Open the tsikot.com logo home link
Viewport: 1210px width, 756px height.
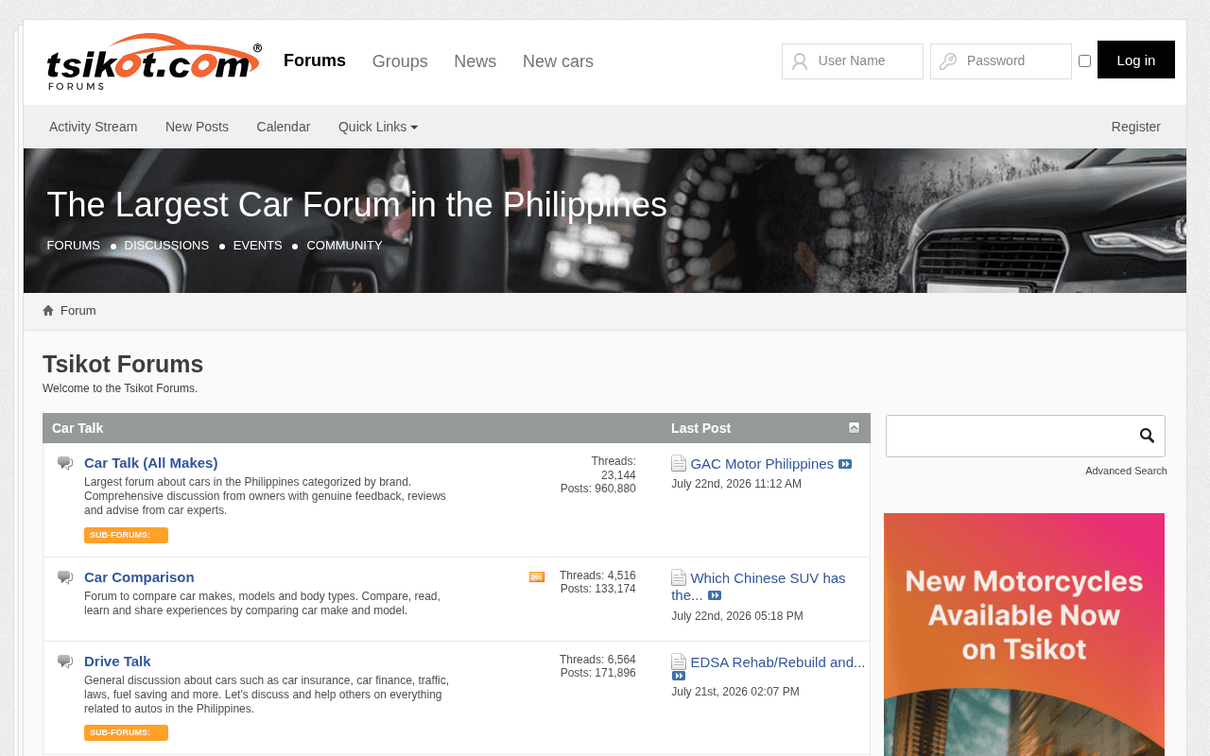click(x=154, y=62)
